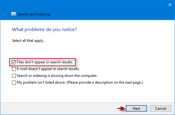
Task: Uncheck the Files don't appear box
Action: pos(14,62)
